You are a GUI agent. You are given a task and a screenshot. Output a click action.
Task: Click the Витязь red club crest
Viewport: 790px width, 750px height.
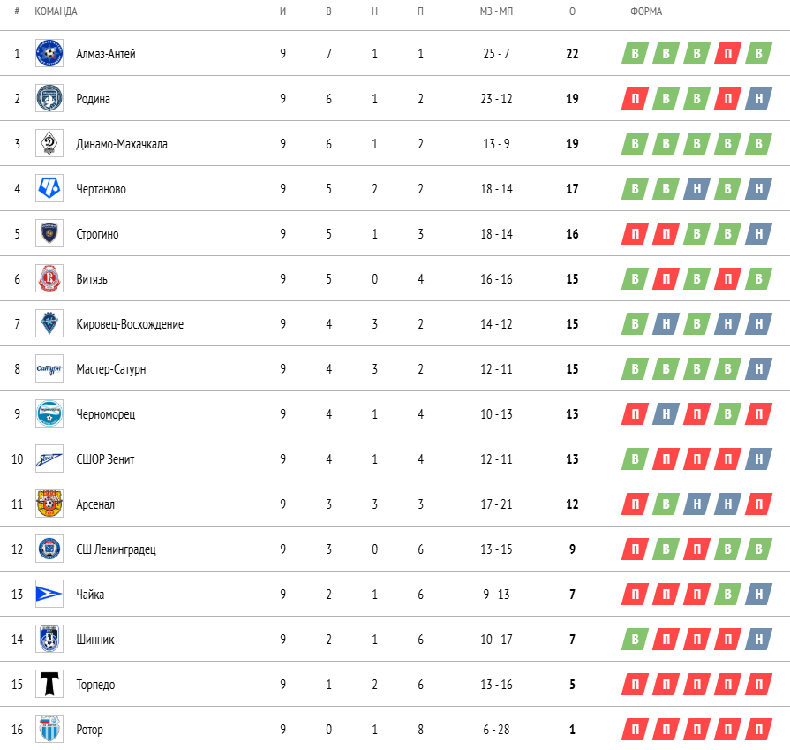click(49, 278)
